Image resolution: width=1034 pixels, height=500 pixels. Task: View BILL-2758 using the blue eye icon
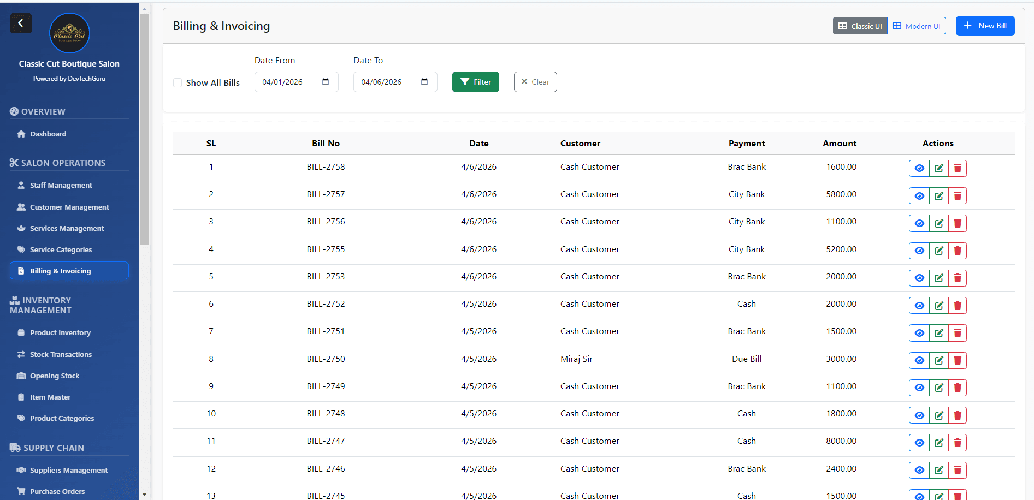pos(919,168)
